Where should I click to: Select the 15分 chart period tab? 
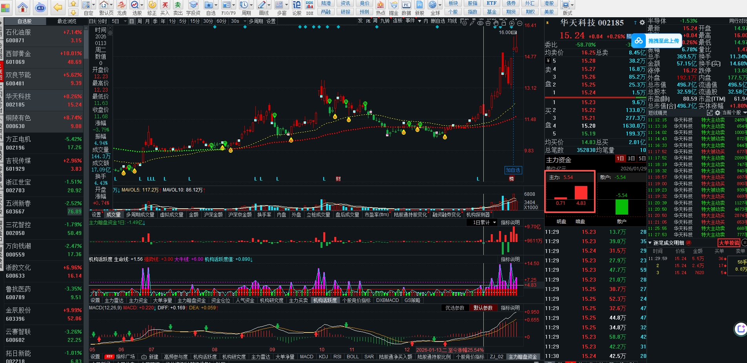click(x=195, y=21)
